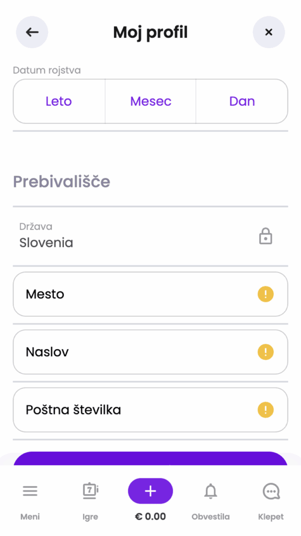The height and width of the screenshot is (536, 301).
Task: Tap the € 0.00 balance label
Action: click(150, 516)
